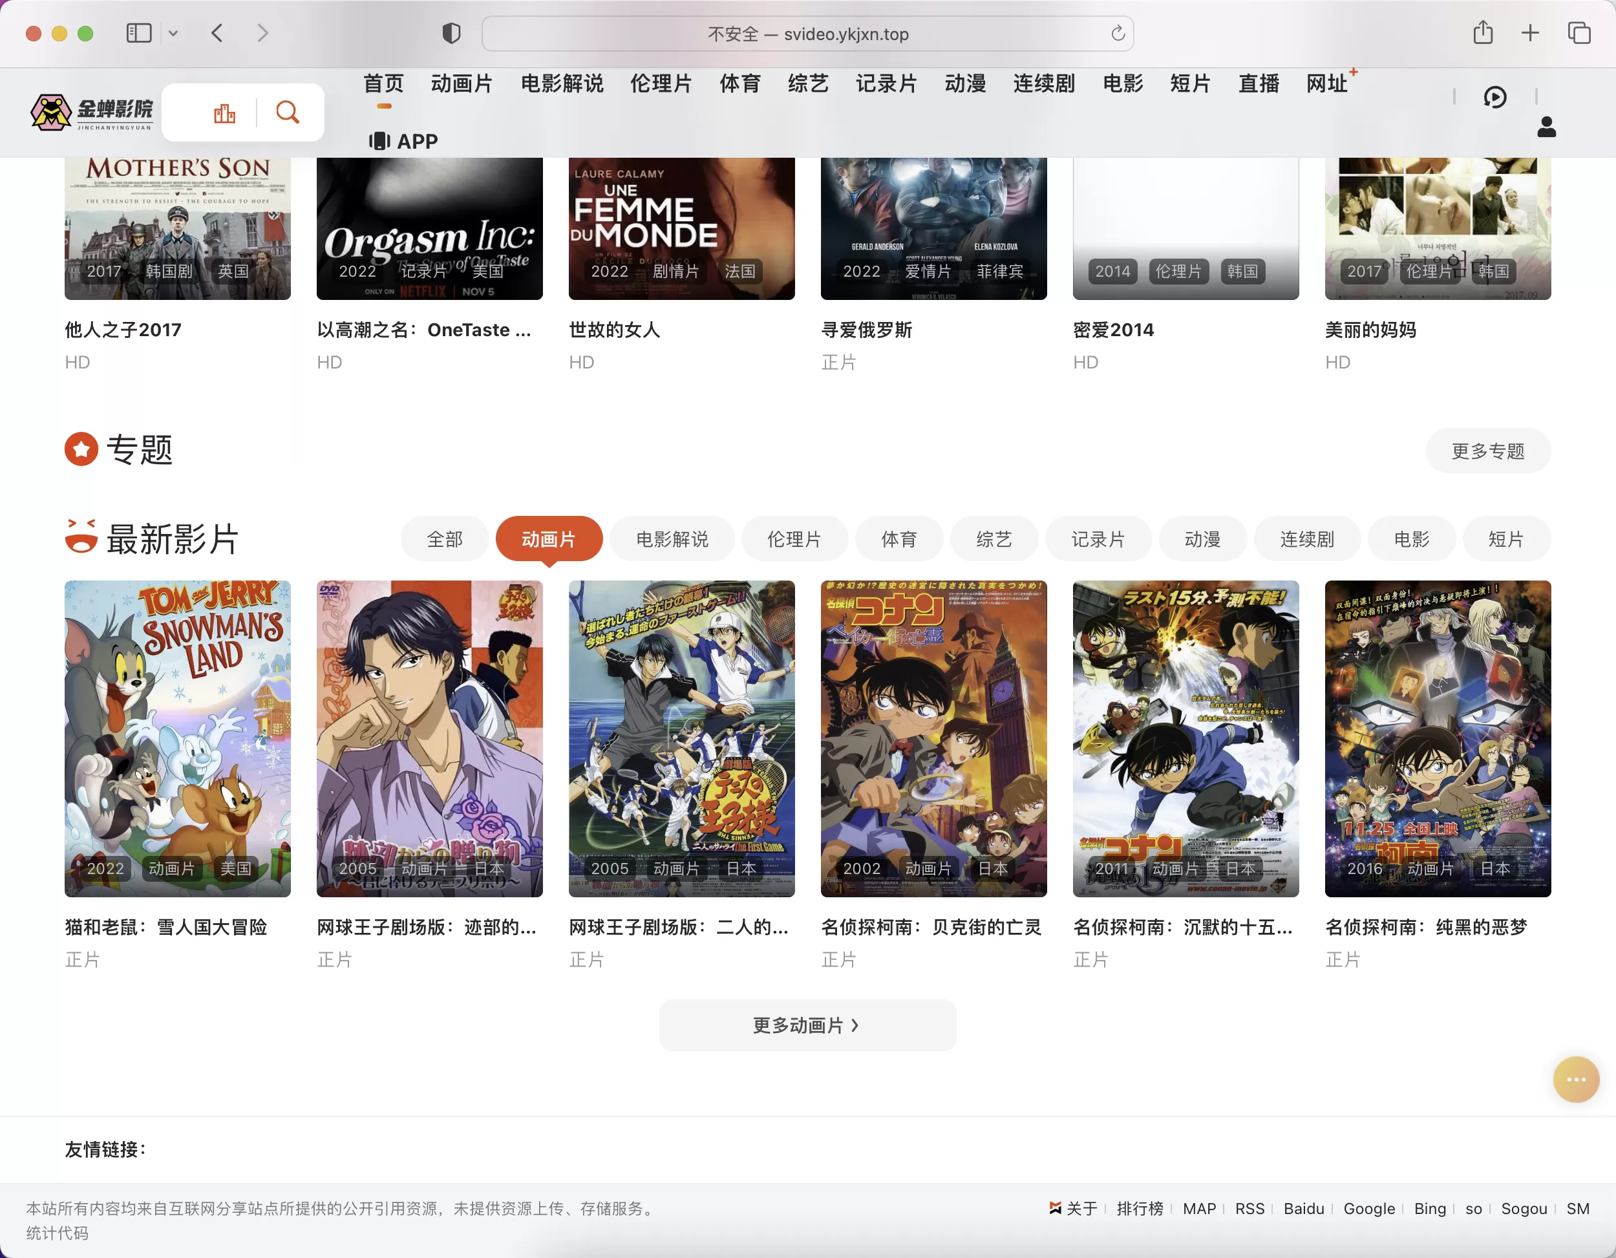The height and width of the screenshot is (1258, 1616).
Task: Open 电影解说 in the top navigation
Action: click(x=562, y=83)
